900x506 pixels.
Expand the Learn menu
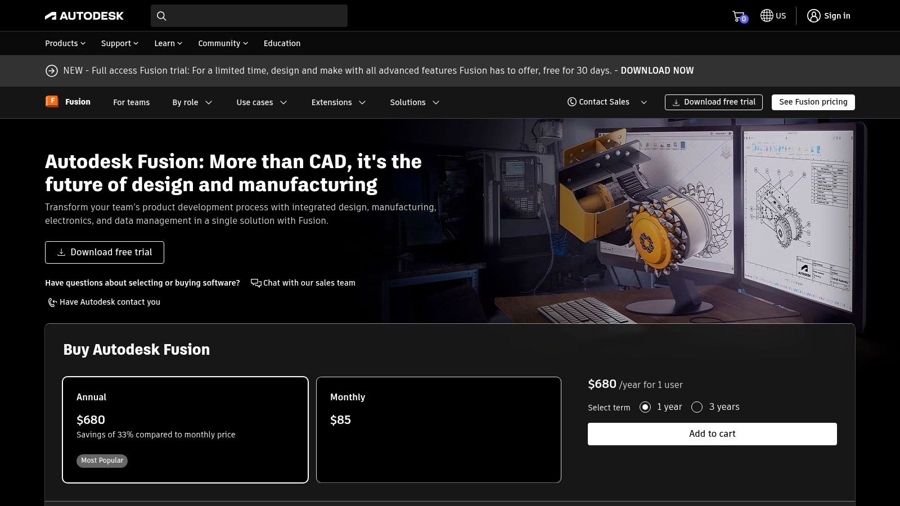point(168,43)
